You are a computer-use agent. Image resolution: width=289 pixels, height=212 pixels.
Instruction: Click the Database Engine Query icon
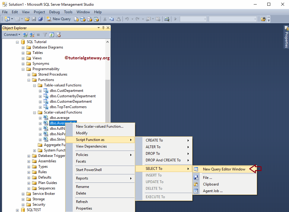(76, 19)
